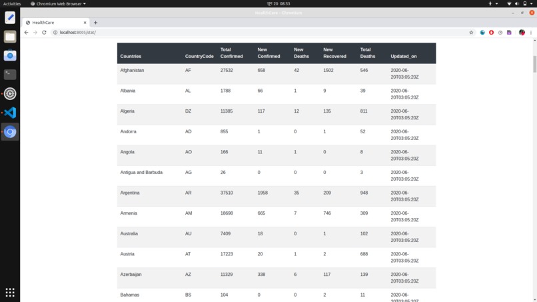Open Chromium Web Browser app menu
Screen dimensions: 537x302
[x=58, y=3]
